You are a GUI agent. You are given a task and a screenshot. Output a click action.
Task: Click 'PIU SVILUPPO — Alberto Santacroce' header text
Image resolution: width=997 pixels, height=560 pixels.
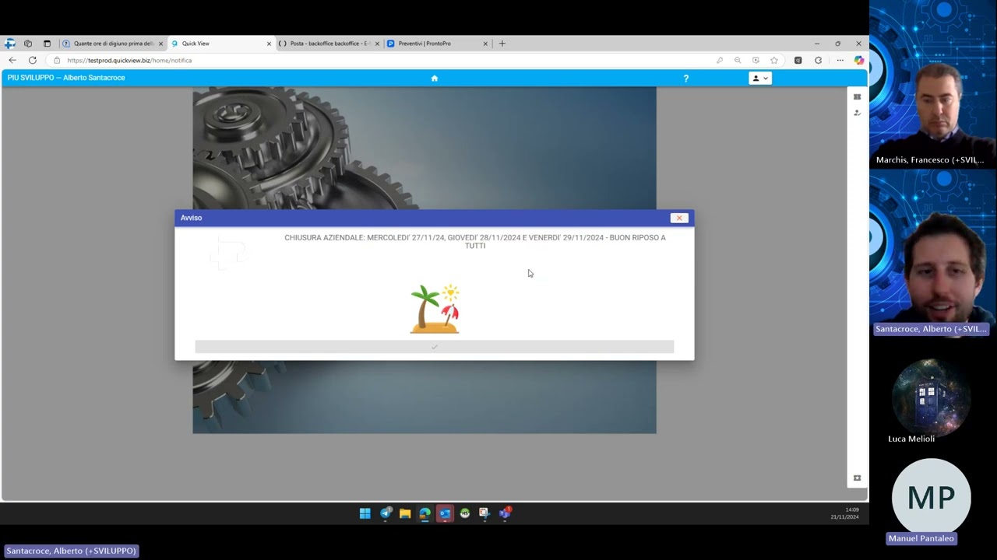(66, 78)
